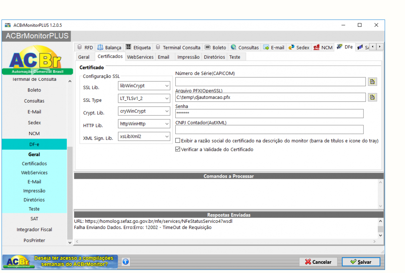Screen dimensions: 405x273
Task: Select Boleto in the sidebar
Action: click(35, 90)
